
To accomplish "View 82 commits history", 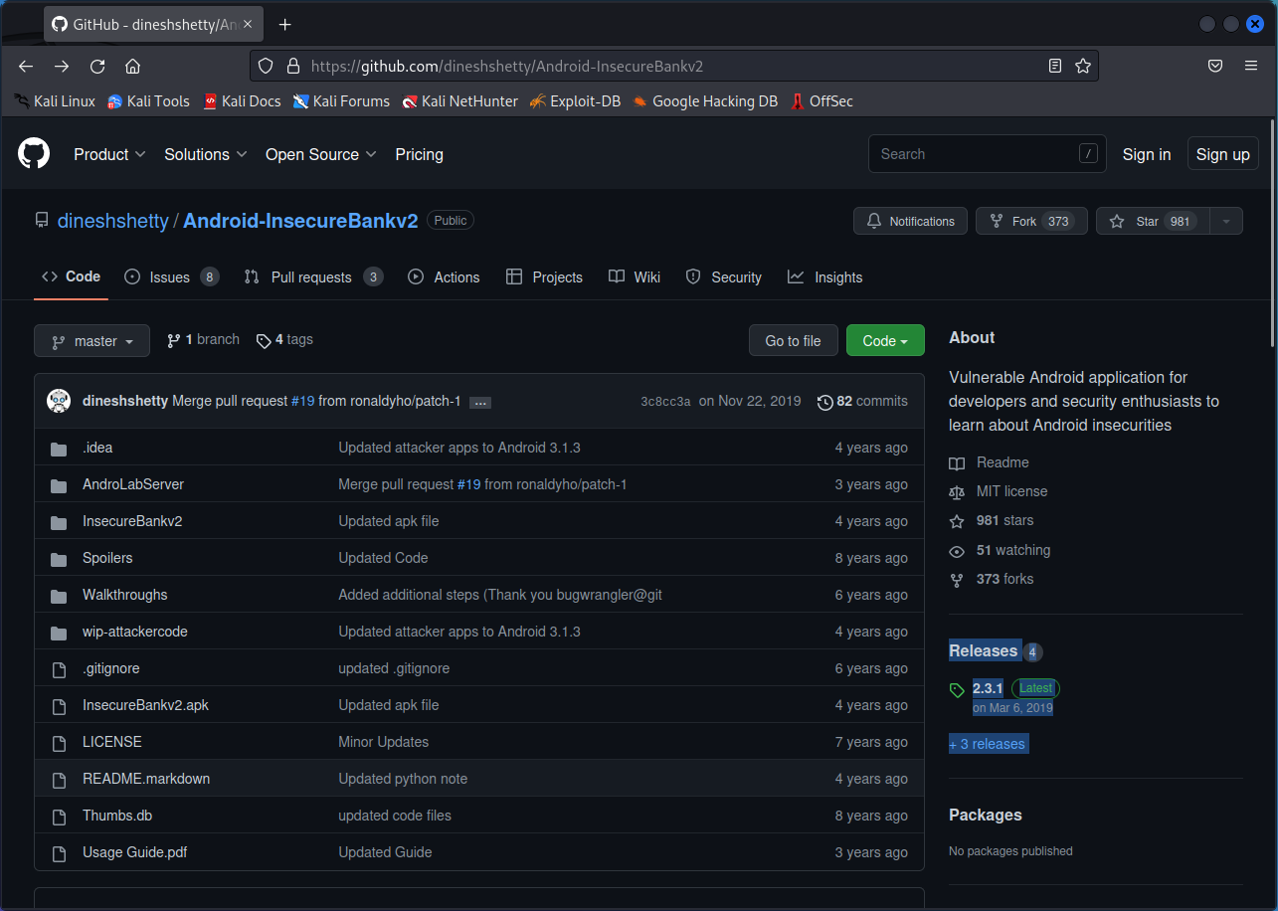I will pos(862,402).
